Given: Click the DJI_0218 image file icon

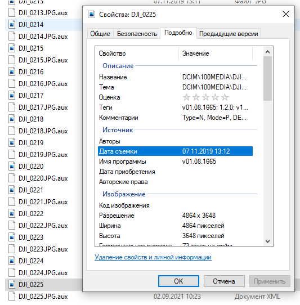Looking at the screenshot, I should click(x=12, y=119).
